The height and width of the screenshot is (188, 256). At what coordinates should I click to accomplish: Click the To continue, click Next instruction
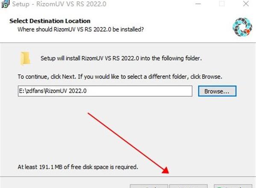[47, 76]
